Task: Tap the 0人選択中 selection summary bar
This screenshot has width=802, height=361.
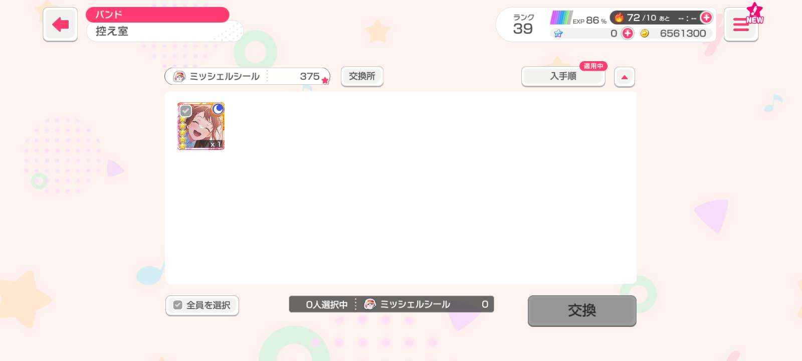Action: tap(391, 304)
